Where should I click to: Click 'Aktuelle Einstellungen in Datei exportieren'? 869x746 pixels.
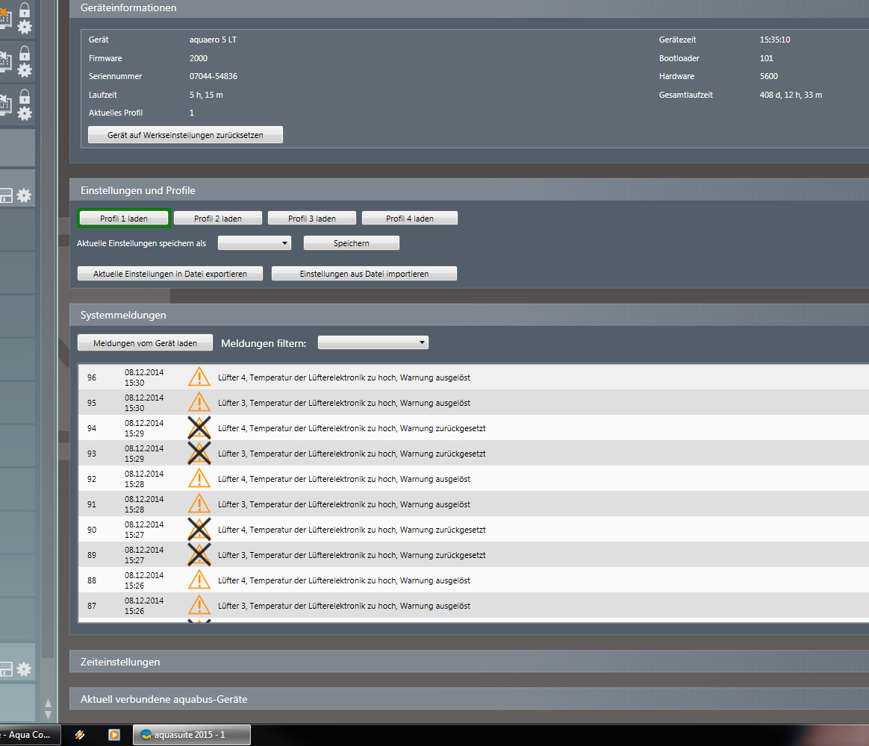pyautogui.click(x=170, y=274)
